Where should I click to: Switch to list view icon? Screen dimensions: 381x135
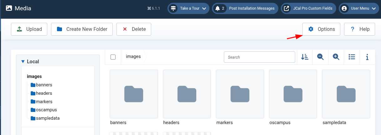352,57
